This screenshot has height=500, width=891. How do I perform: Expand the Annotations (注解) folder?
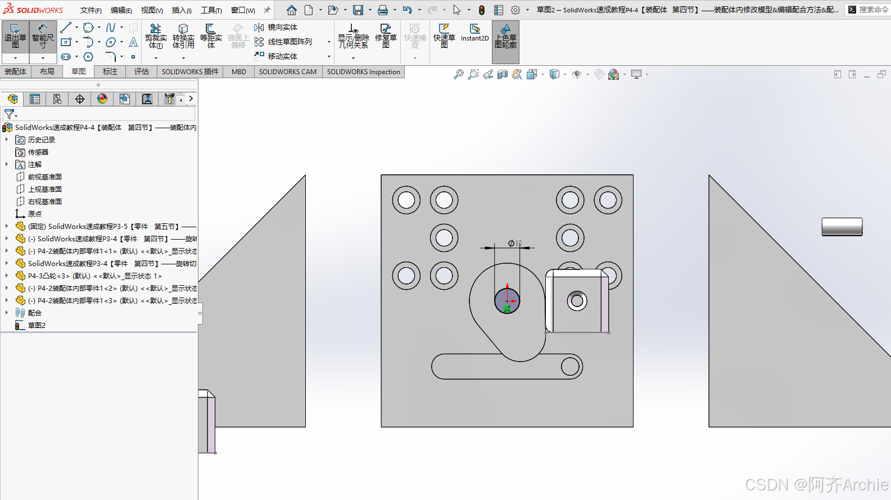7,164
